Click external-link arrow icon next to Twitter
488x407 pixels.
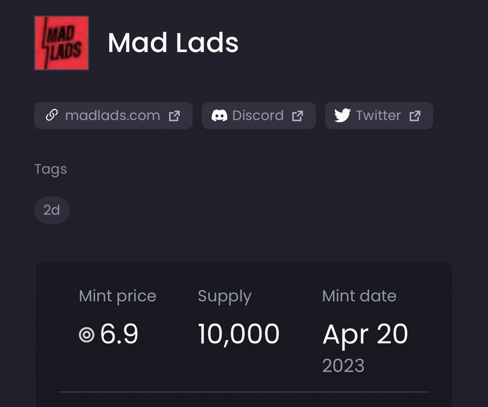(x=415, y=116)
